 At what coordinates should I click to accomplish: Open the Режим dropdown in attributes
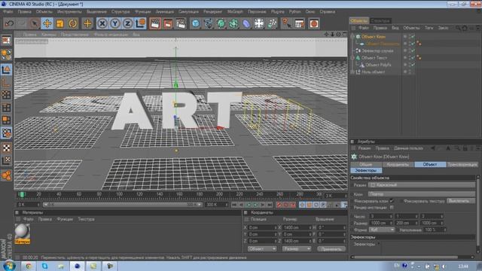422,185
